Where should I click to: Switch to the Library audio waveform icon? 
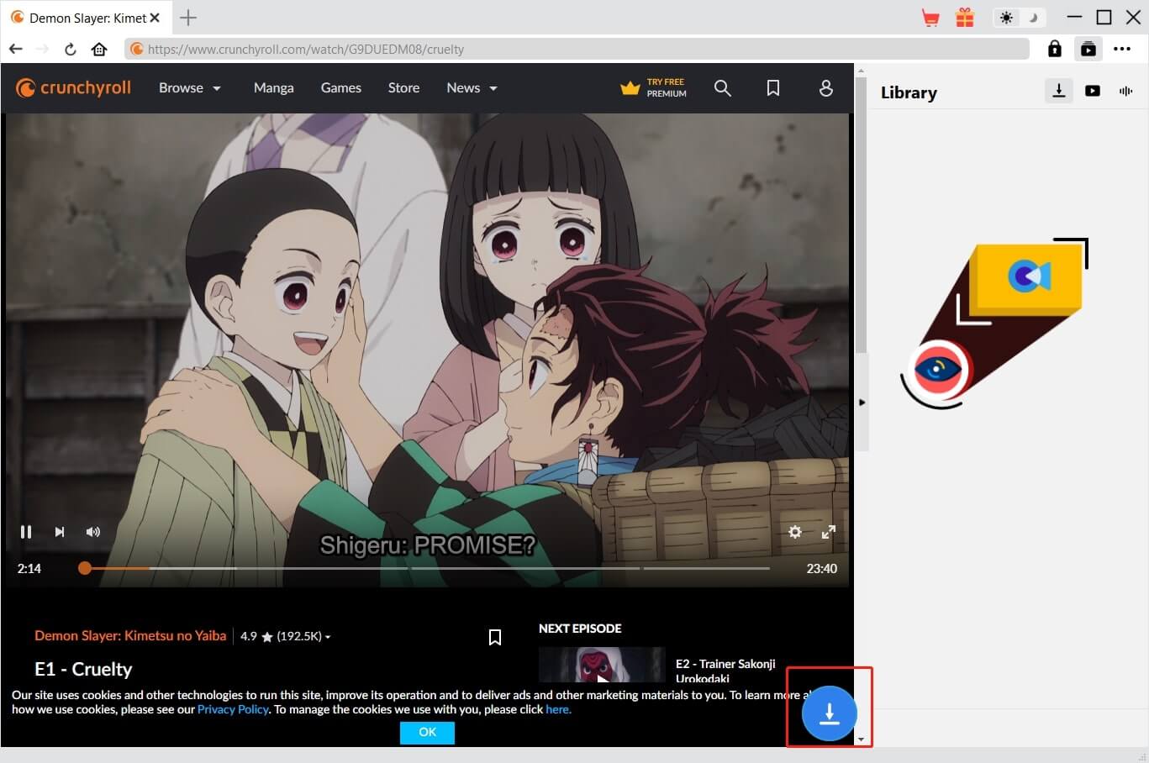tap(1125, 91)
